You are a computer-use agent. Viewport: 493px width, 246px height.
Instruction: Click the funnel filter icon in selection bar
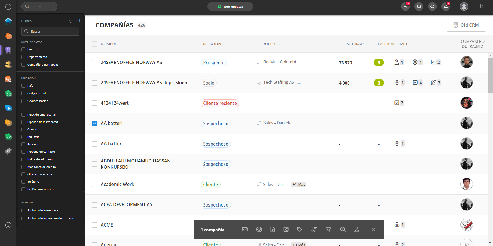click(x=328, y=229)
